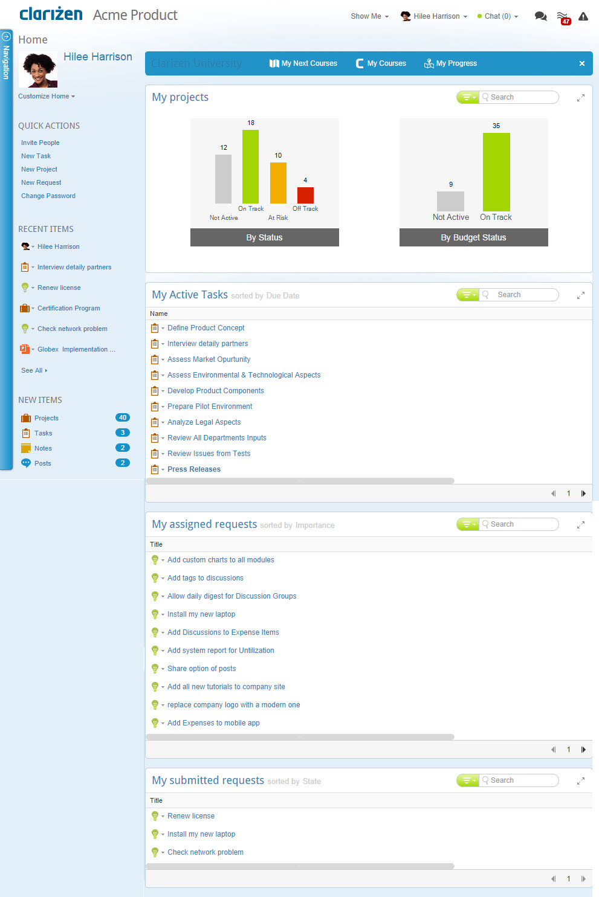Click horizontal scrollbar under My assigned requests list
The height and width of the screenshot is (897, 599).
300,737
